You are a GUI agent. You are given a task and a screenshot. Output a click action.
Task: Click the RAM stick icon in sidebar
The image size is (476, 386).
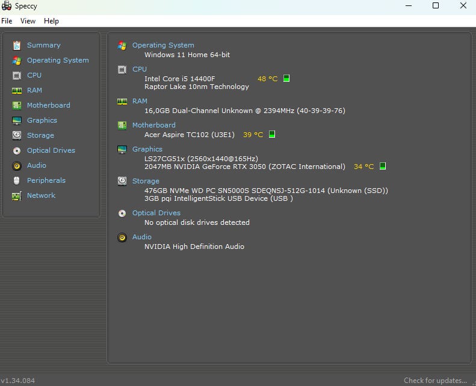(x=17, y=90)
